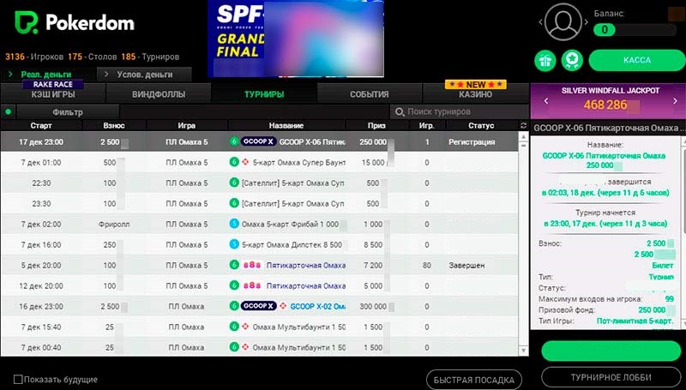
Task: Click the Pokerdom logo
Action: [75, 23]
